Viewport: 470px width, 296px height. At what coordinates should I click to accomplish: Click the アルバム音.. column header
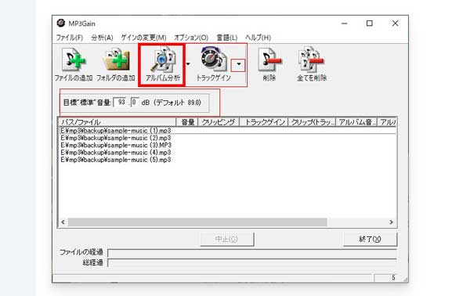[x=356, y=122]
